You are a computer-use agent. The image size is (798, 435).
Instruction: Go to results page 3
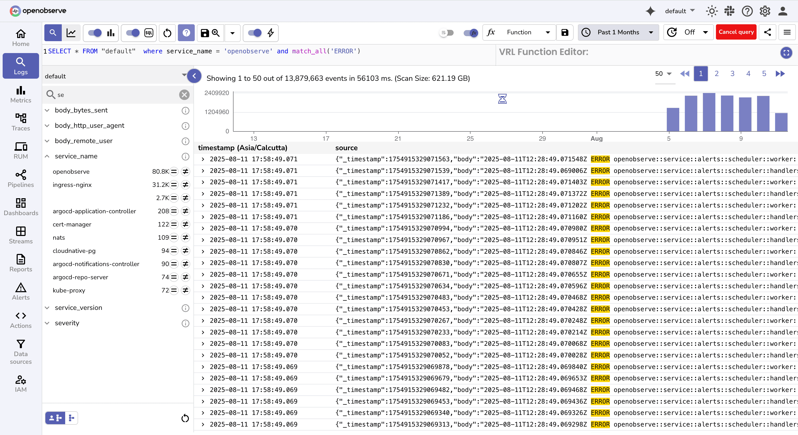732,73
